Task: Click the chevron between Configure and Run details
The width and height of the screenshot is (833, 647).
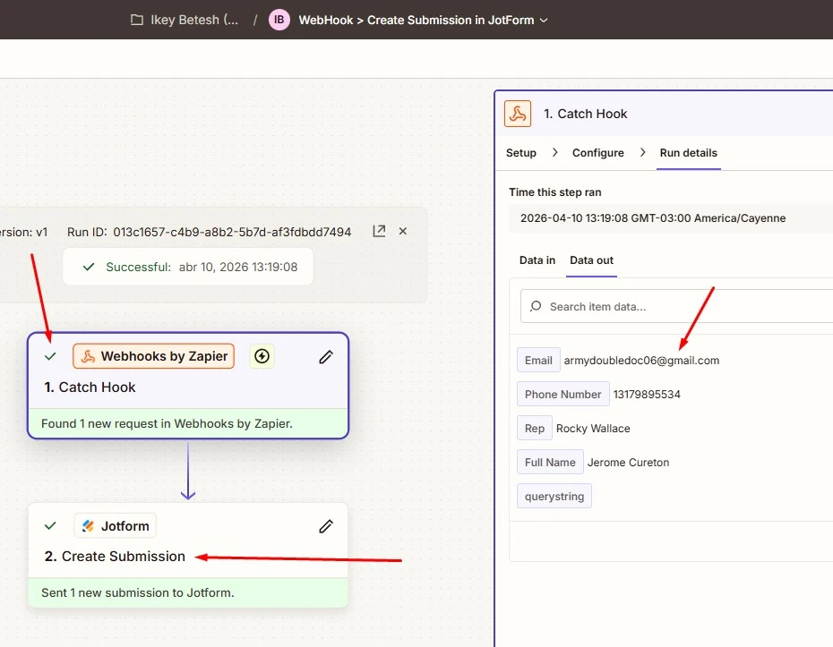Action: [642, 152]
